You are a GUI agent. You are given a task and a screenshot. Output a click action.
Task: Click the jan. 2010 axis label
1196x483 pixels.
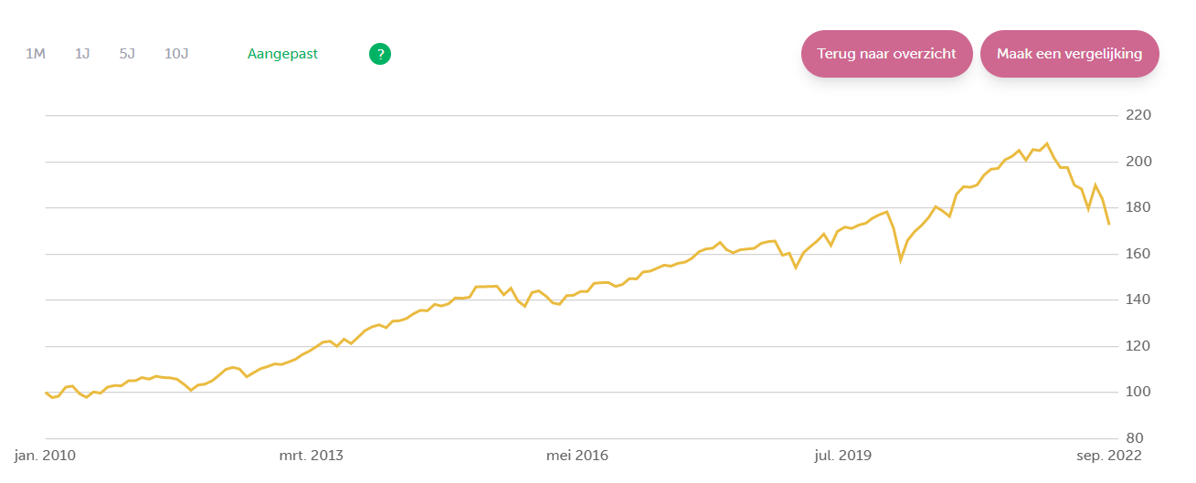[x=47, y=455]
